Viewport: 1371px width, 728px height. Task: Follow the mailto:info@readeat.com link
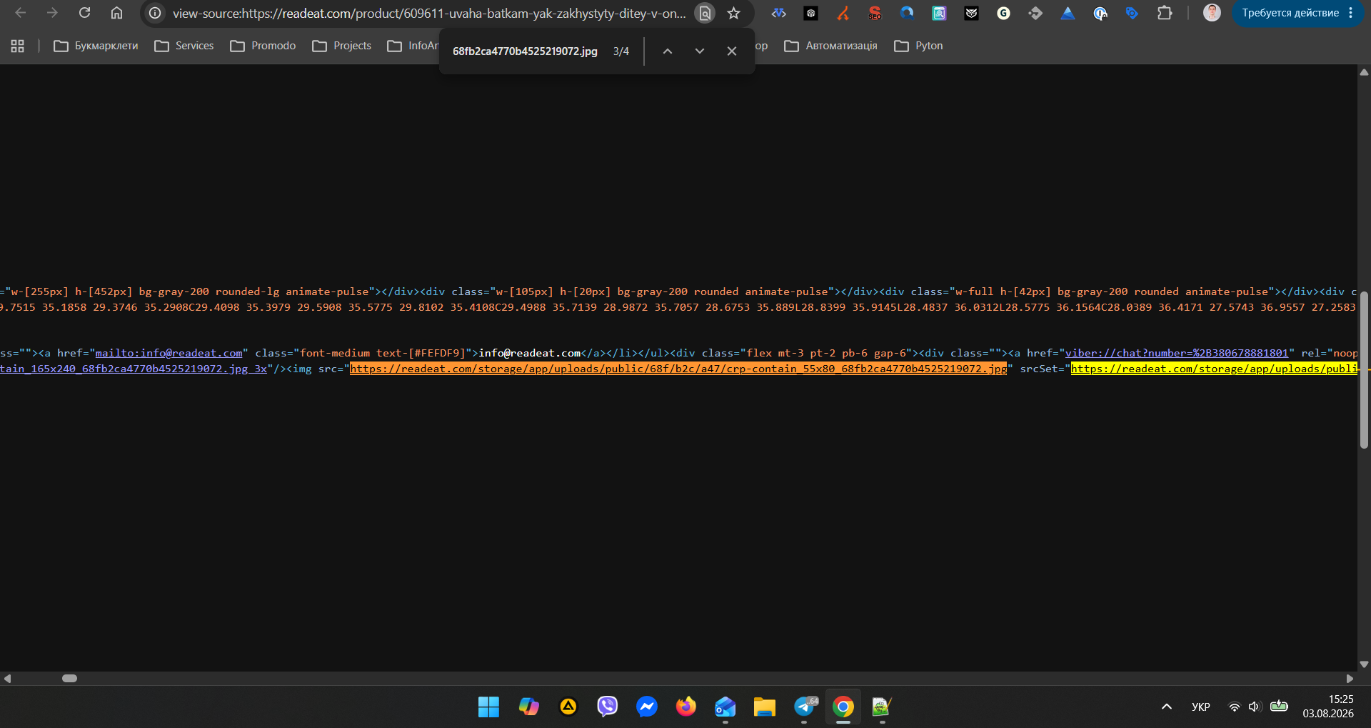(169, 353)
